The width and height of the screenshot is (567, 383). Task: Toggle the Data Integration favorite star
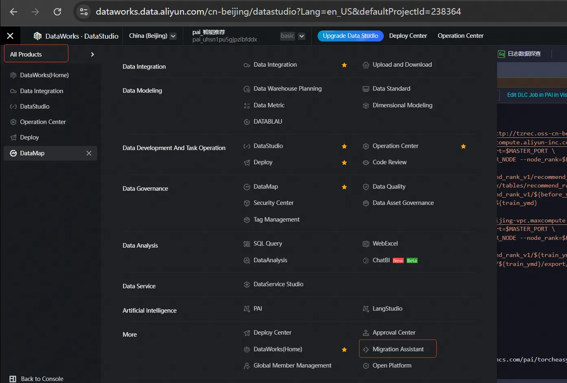tap(344, 65)
